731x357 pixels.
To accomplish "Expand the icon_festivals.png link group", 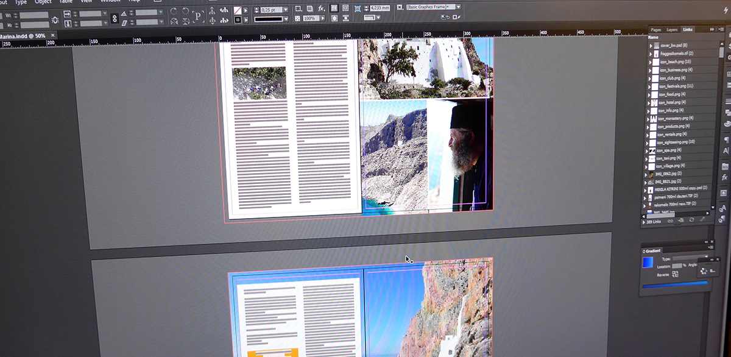I will click(651, 86).
